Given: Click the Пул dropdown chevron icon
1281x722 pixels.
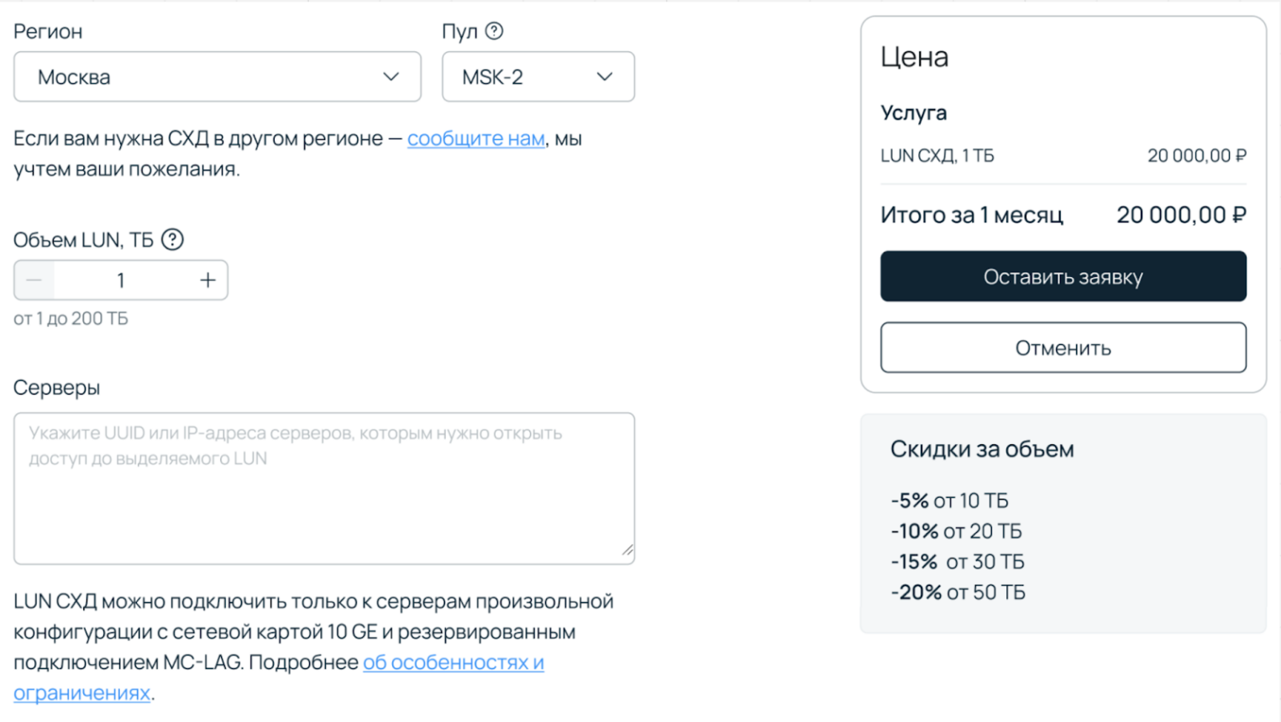Looking at the screenshot, I should [x=604, y=76].
